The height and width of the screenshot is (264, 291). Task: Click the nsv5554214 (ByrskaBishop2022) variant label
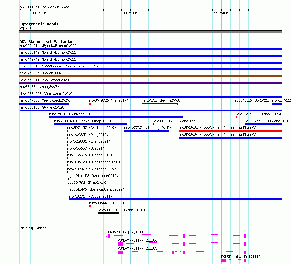point(48,46)
